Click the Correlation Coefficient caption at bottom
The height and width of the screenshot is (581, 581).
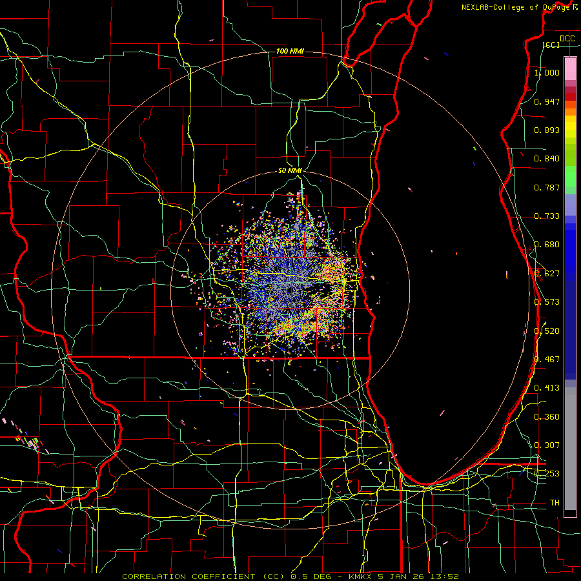[x=290, y=576]
